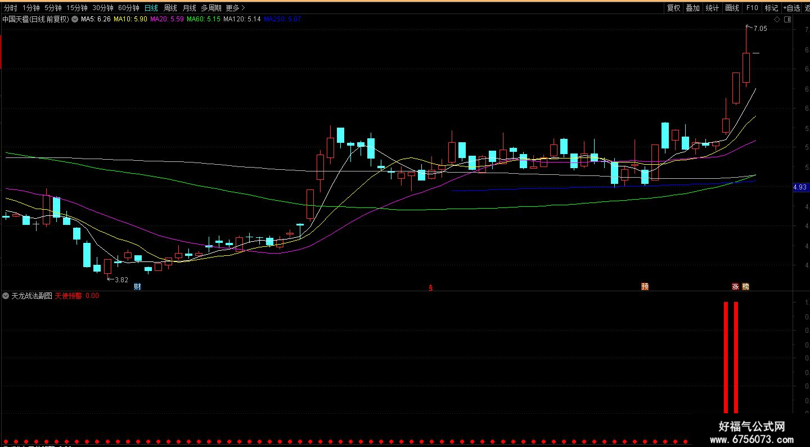This screenshot has width=810, height=447.
Task: Switch to the 60分钟 period tab
Action: (x=129, y=8)
